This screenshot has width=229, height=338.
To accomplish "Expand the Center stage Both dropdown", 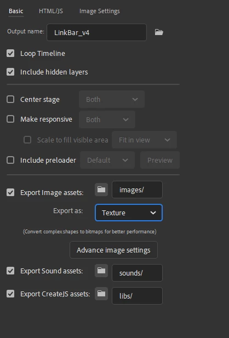I will point(112,99).
